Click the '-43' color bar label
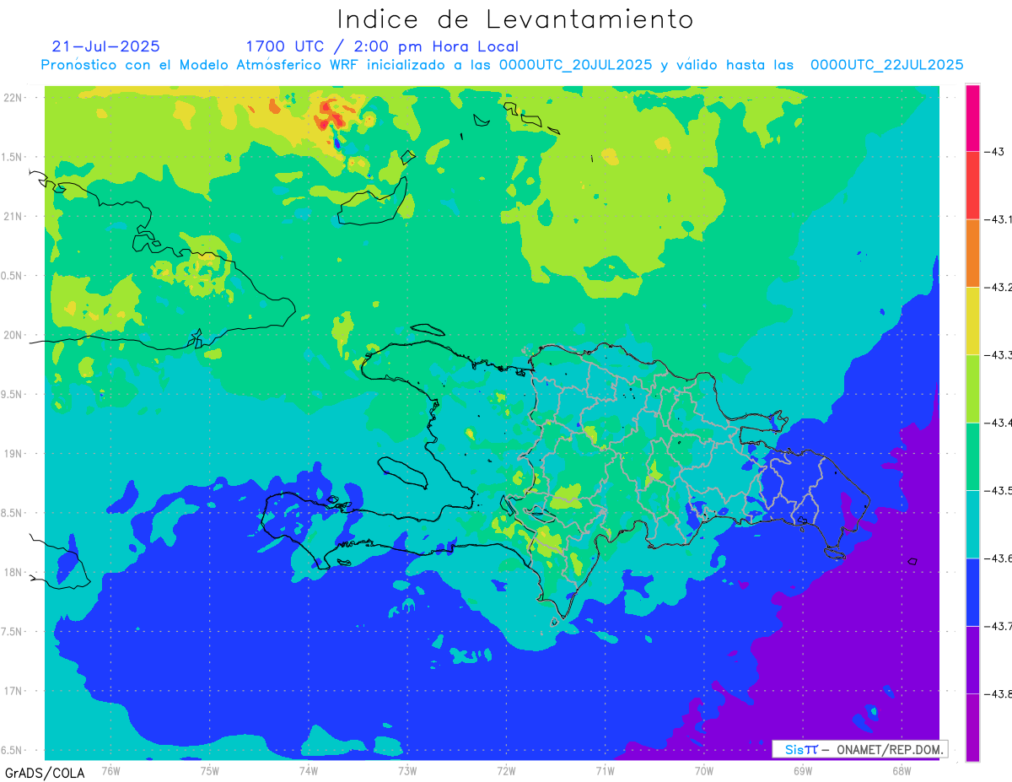The height and width of the screenshot is (782, 1012). 996,152
